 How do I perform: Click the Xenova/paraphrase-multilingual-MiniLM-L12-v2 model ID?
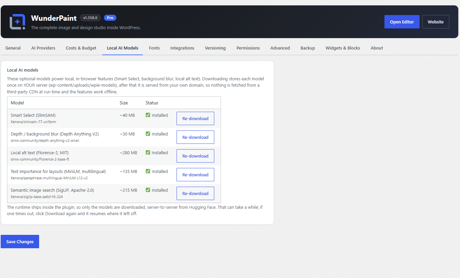pyautogui.click(x=49, y=178)
